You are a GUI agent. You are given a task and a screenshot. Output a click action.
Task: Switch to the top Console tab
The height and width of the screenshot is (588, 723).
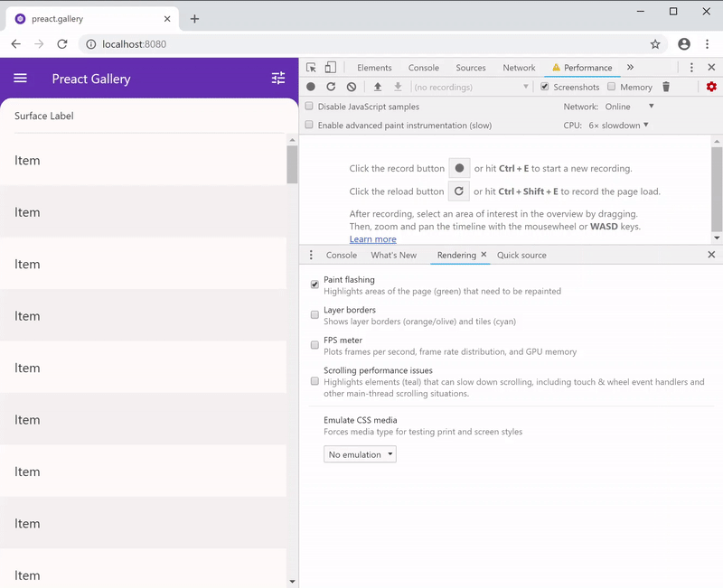[x=423, y=68]
